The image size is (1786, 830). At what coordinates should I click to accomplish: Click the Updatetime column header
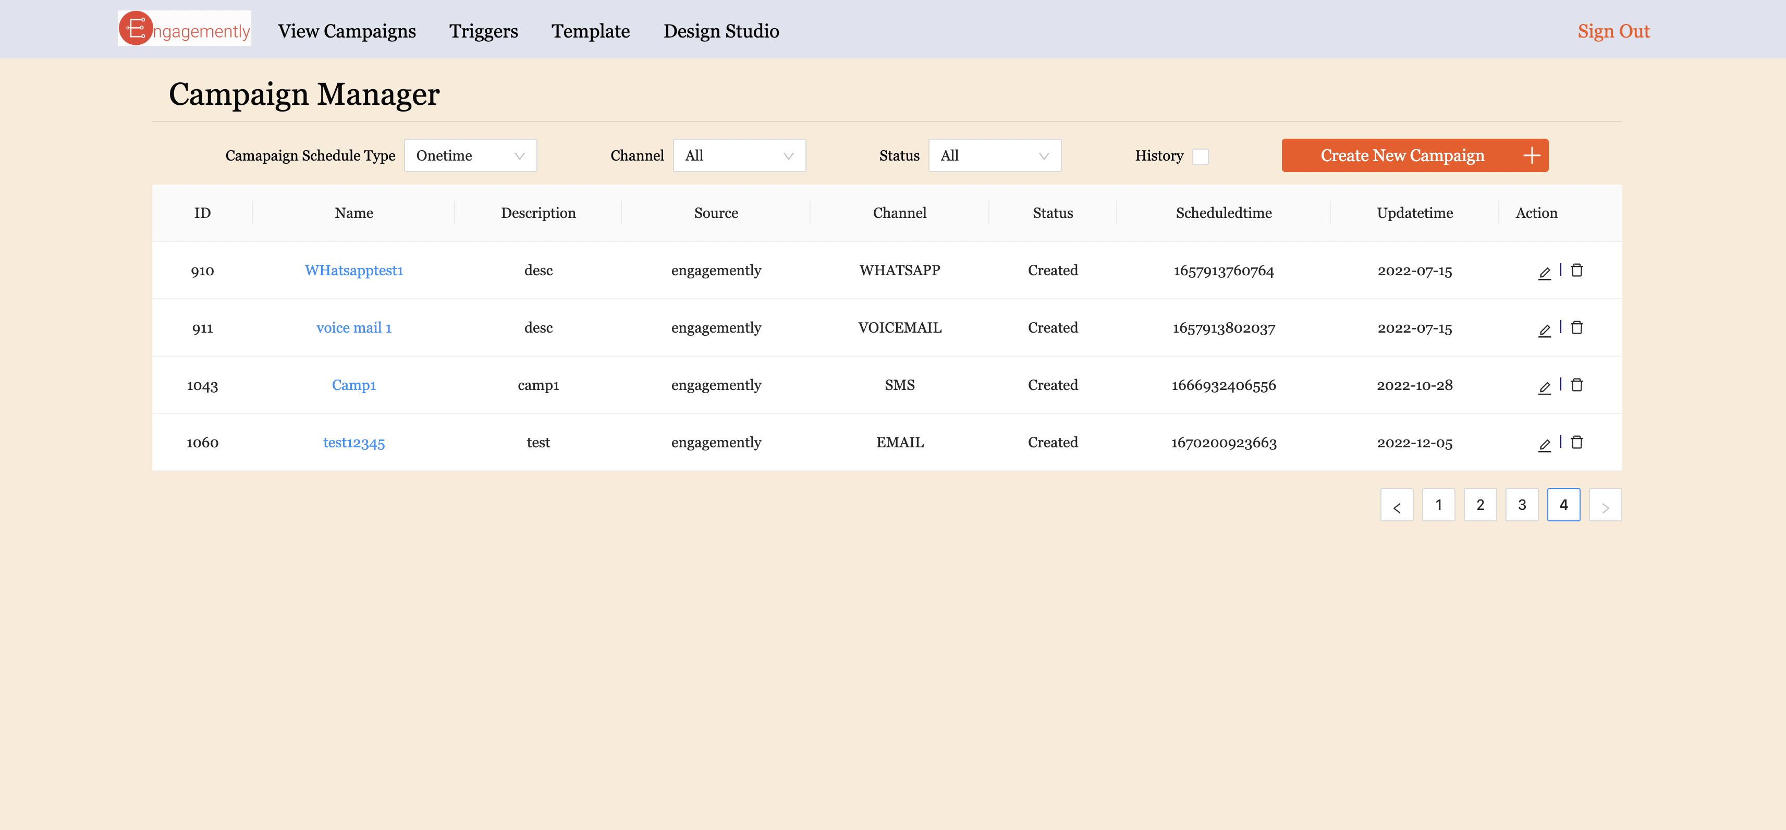pos(1414,213)
